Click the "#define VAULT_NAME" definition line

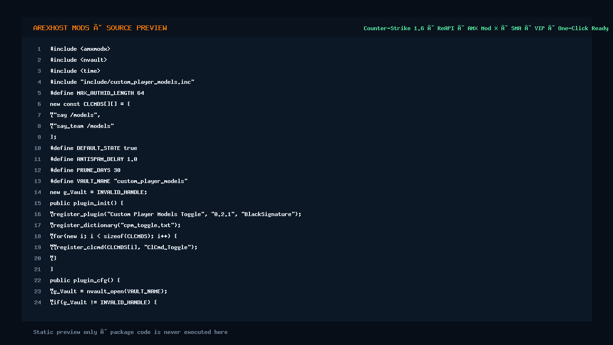119,181
